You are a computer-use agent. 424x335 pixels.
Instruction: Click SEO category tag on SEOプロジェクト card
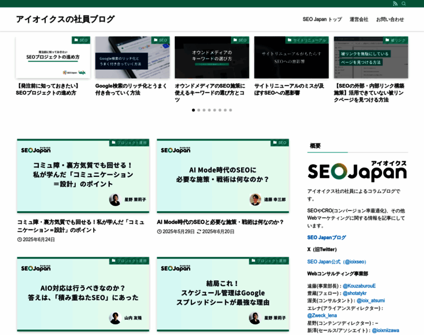81,40
